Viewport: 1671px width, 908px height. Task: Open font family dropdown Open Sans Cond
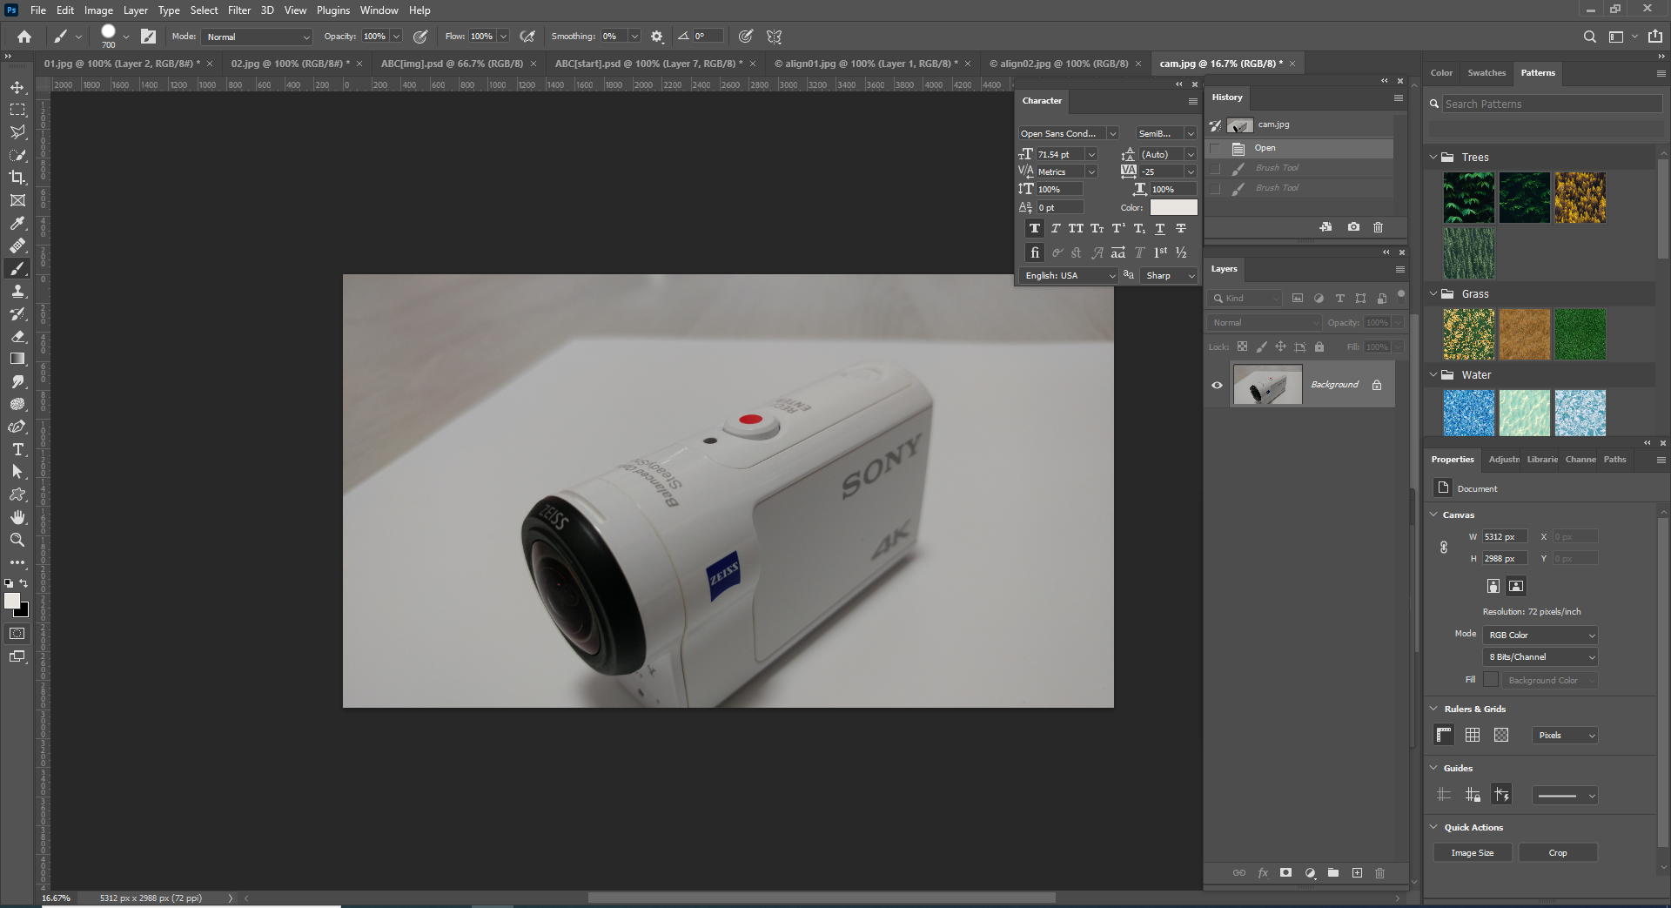(1069, 133)
